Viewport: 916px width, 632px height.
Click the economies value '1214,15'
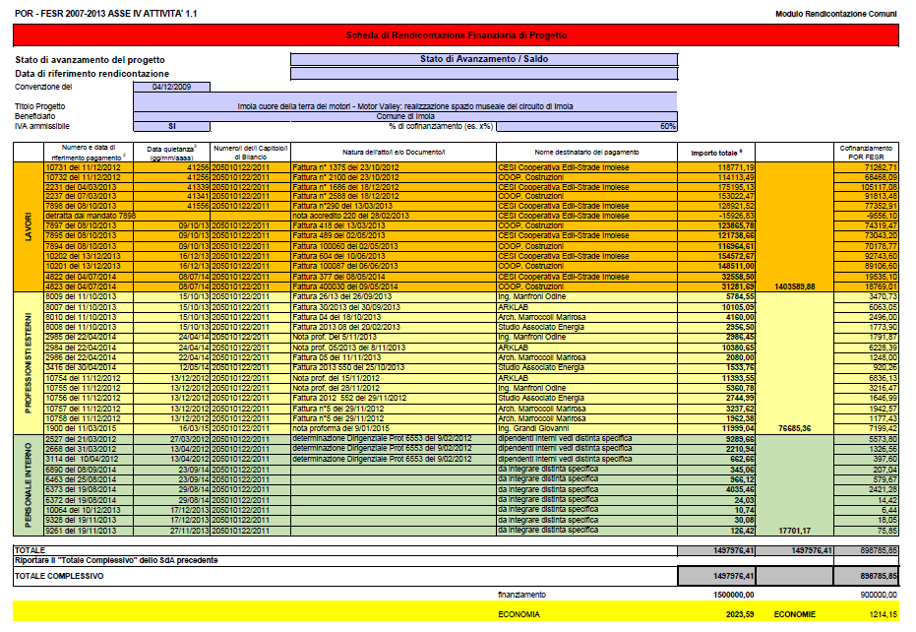pos(884,614)
